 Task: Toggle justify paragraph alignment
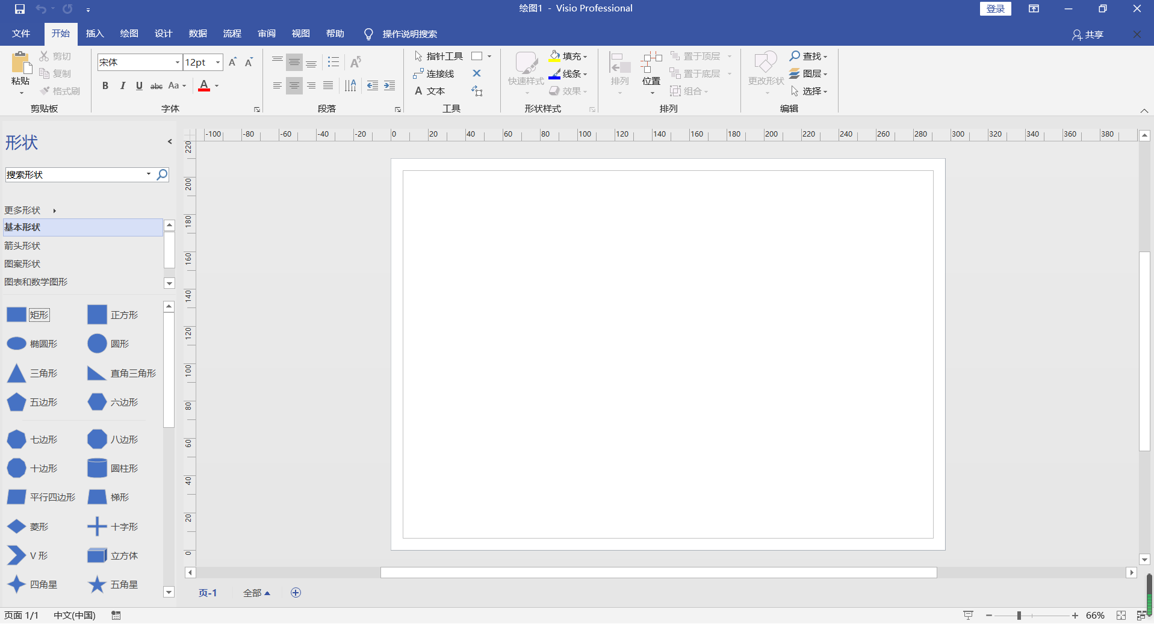point(328,85)
